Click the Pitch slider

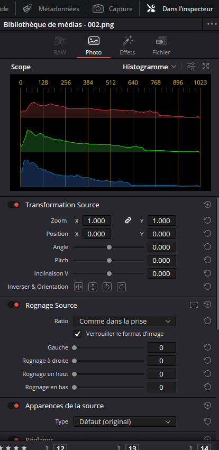coord(109,260)
